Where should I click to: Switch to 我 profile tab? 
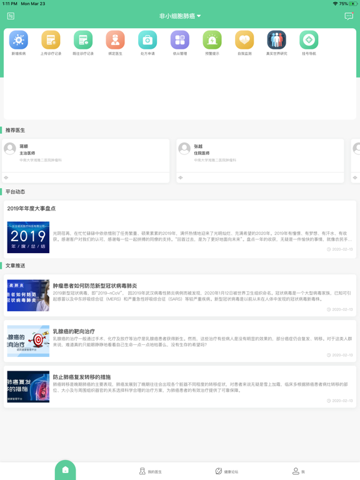[x=299, y=471]
